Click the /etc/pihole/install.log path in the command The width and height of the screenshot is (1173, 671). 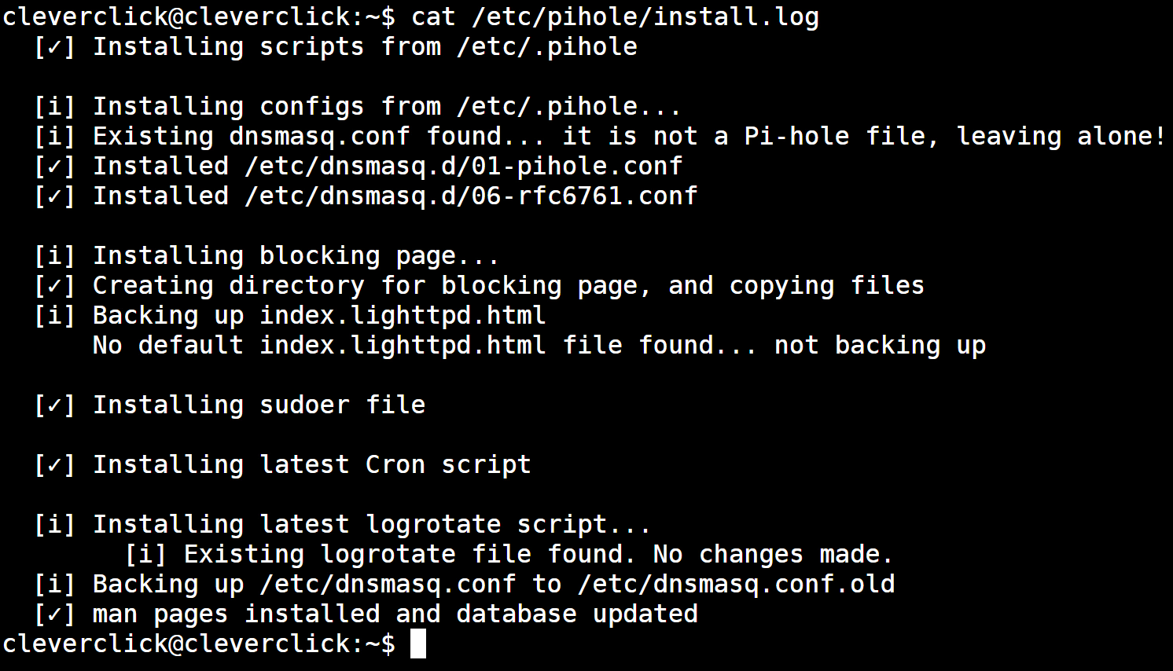(x=645, y=16)
